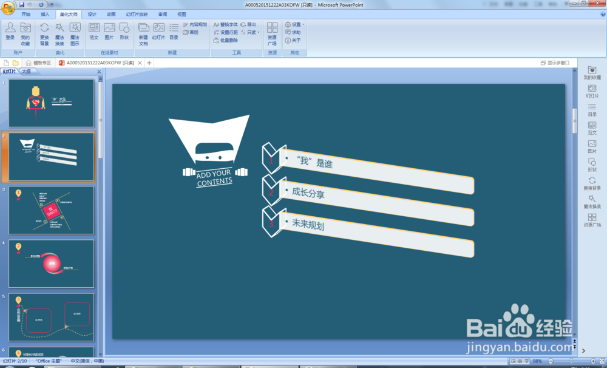Add new document tab with plus

coord(149,63)
